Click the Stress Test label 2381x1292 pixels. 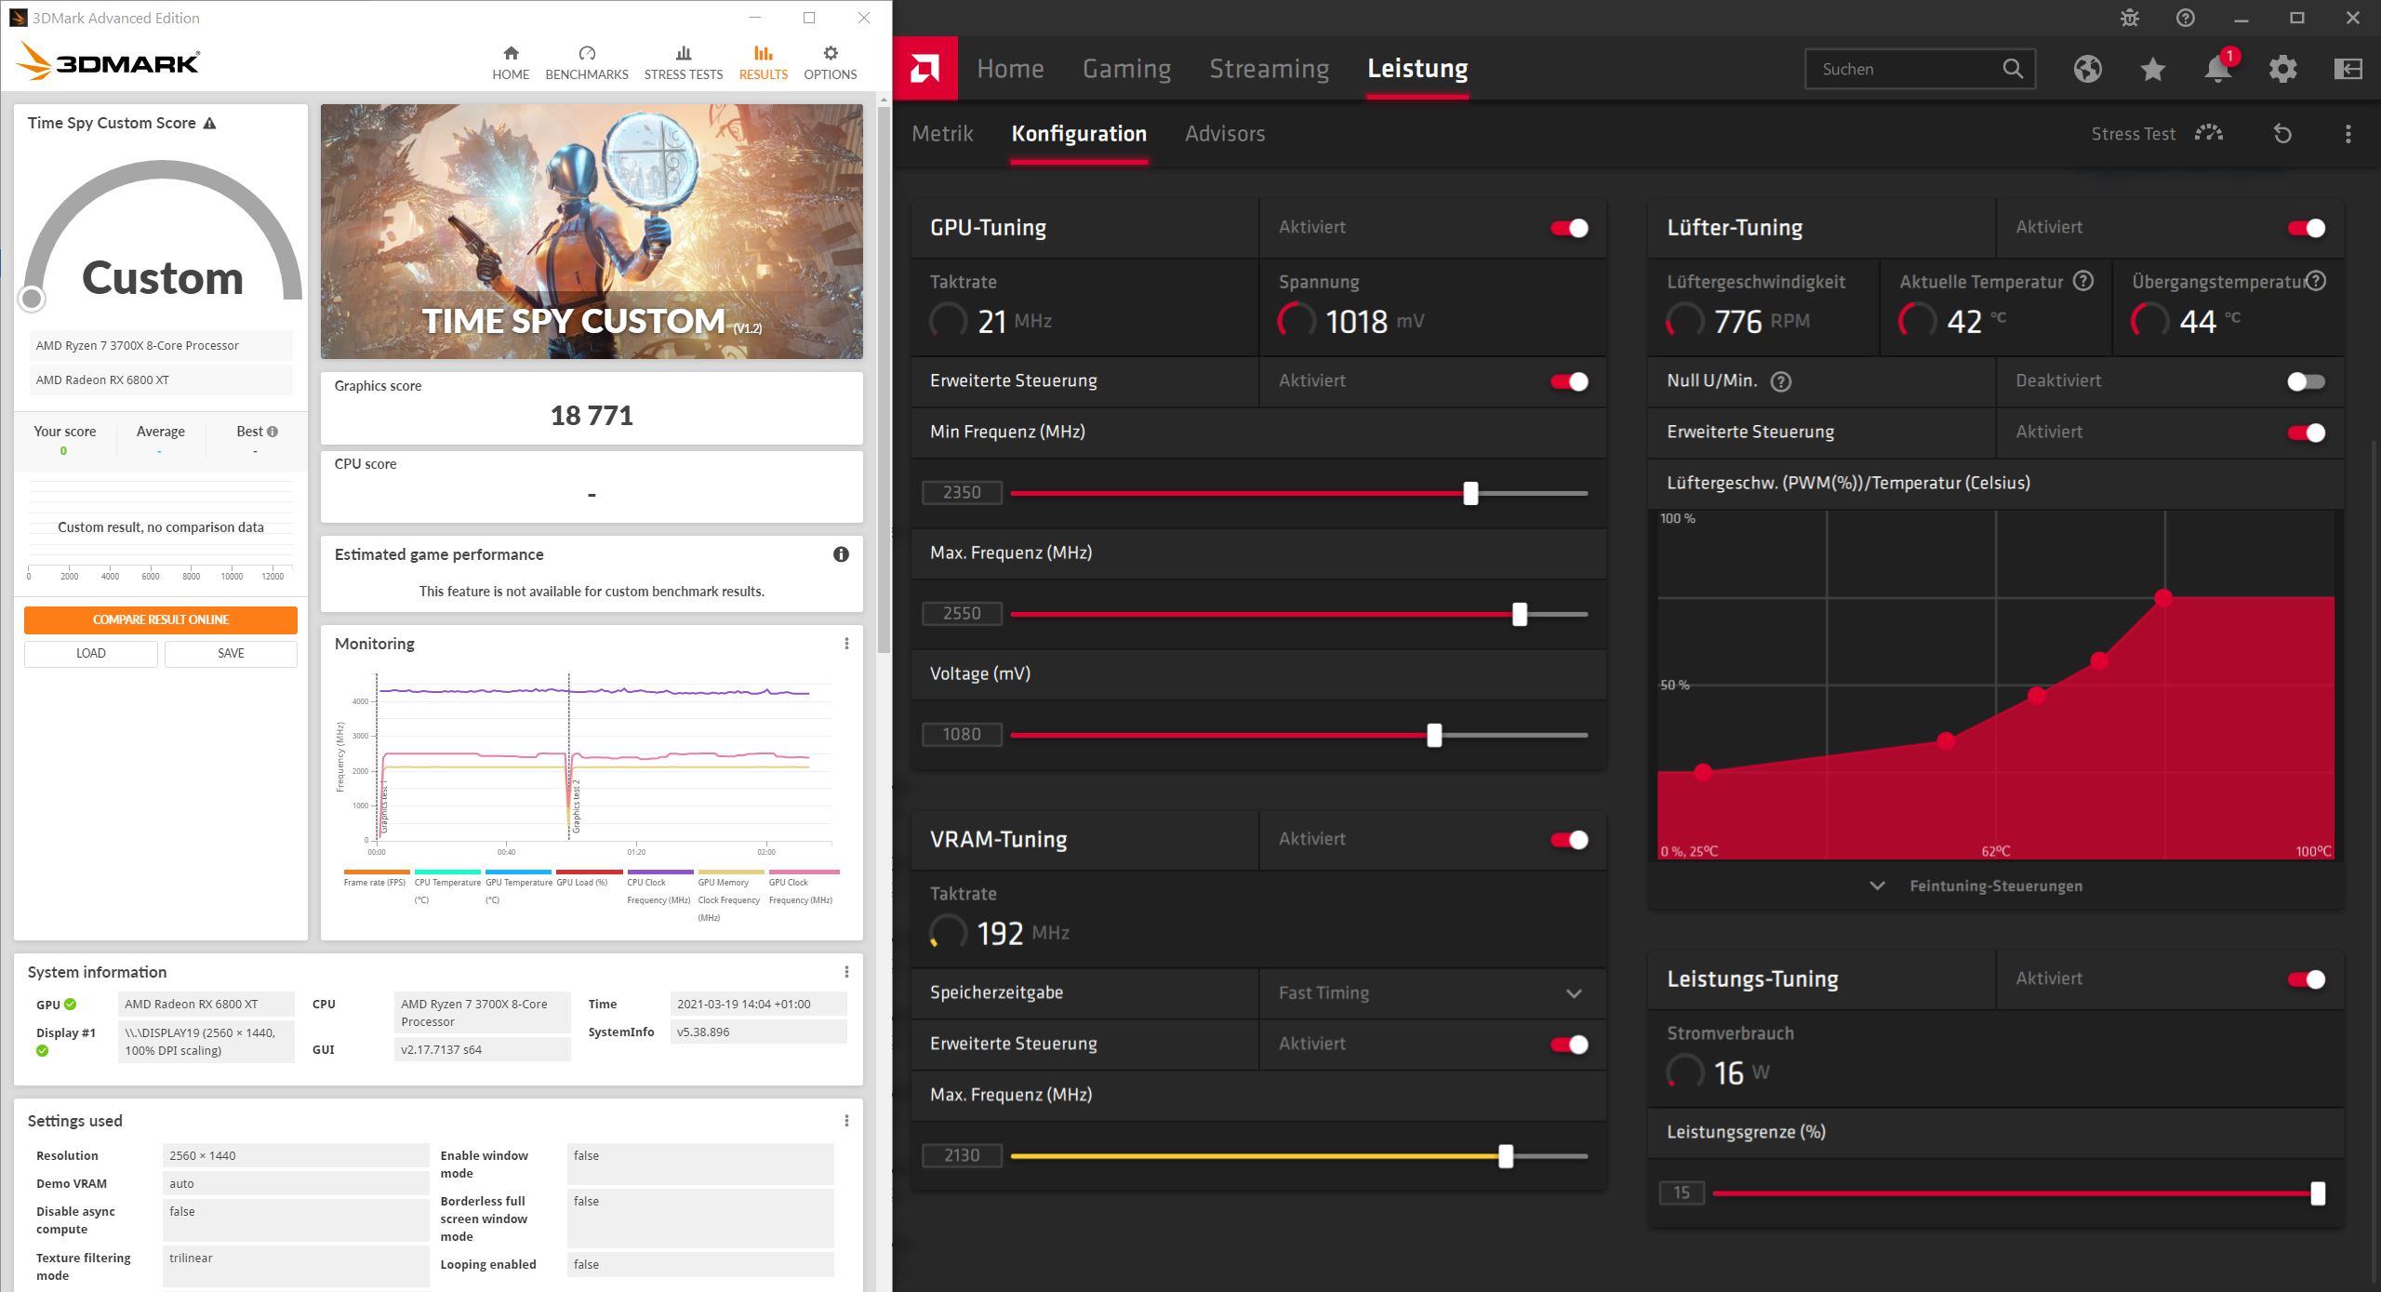pyautogui.click(x=2133, y=134)
